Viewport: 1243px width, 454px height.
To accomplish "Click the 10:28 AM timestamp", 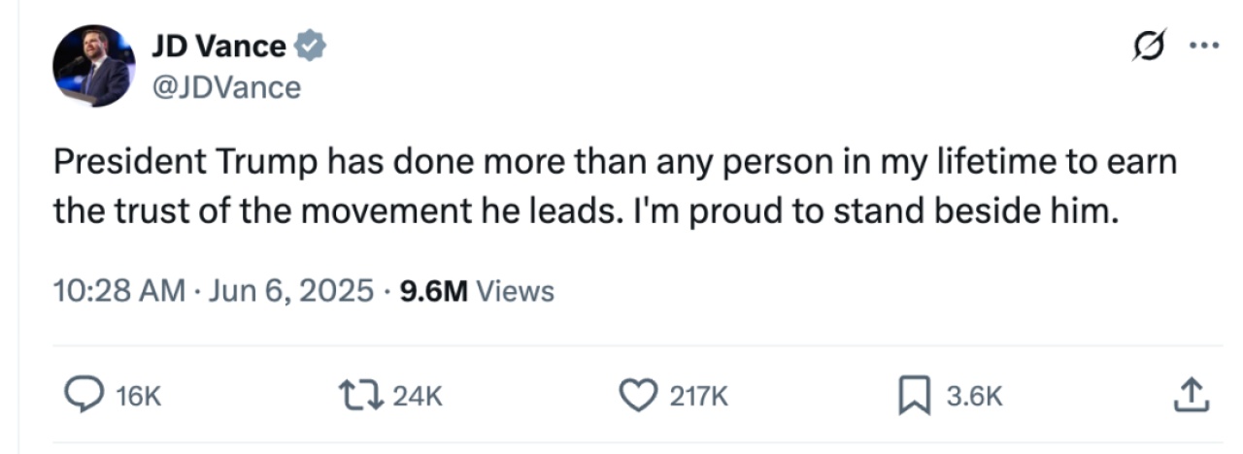I will [x=118, y=291].
